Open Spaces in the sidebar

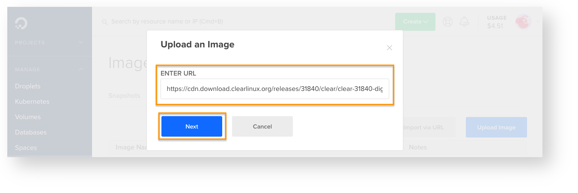point(26,148)
